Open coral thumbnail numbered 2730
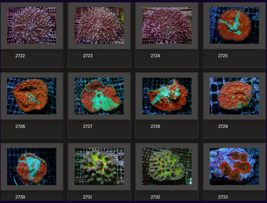The width and height of the screenshot is (267, 203). point(32,167)
